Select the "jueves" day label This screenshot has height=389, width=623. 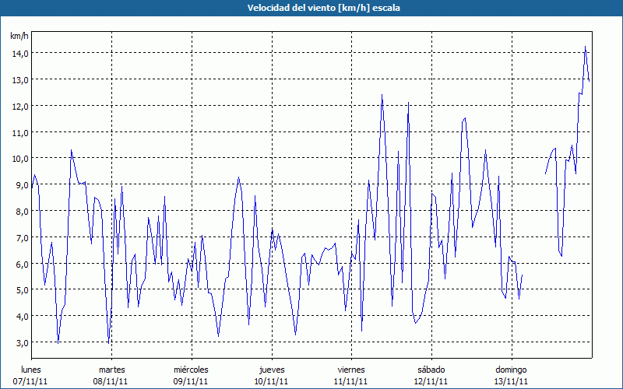272,370
